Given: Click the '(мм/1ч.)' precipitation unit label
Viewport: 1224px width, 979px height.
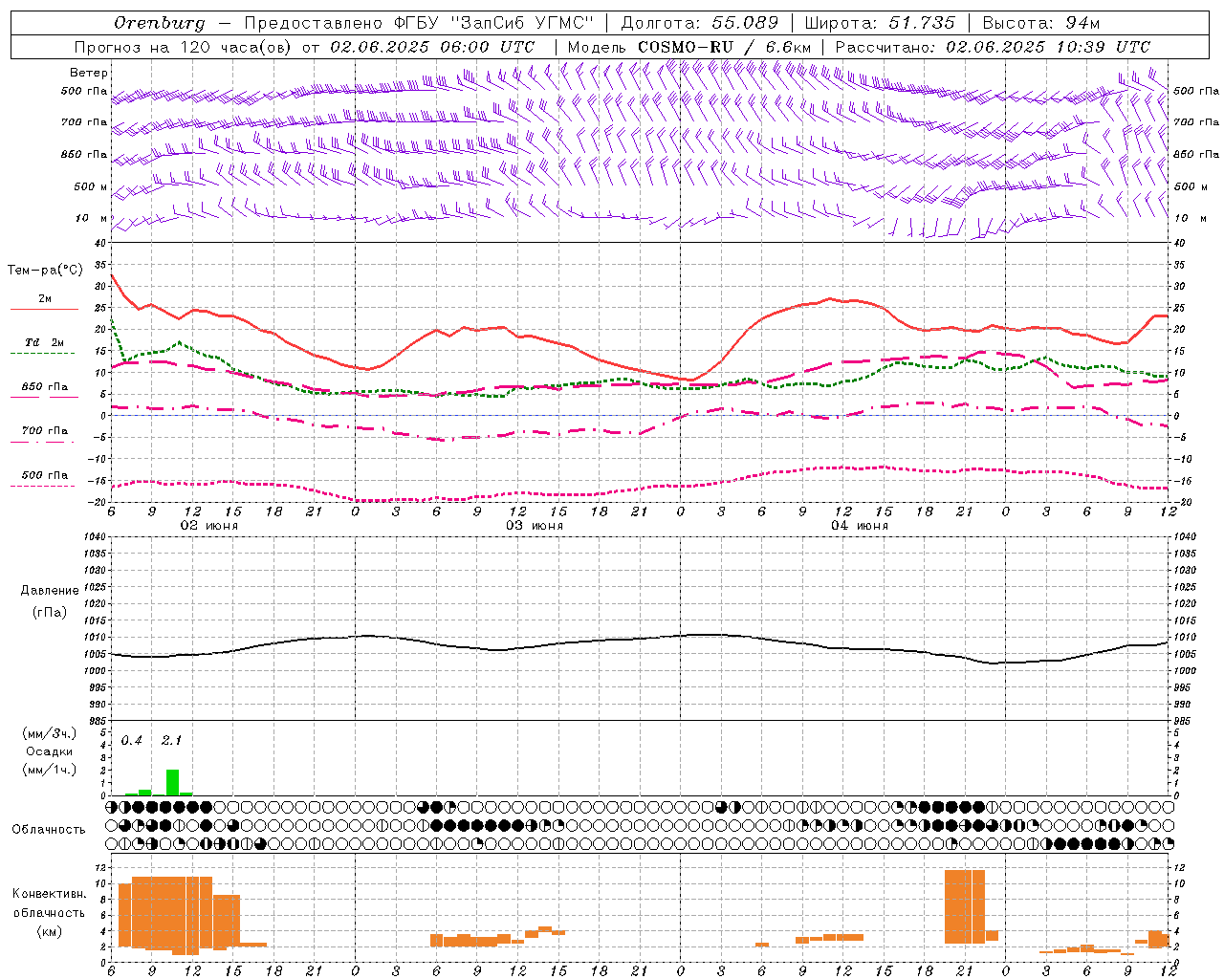Looking at the screenshot, I should [50, 769].
